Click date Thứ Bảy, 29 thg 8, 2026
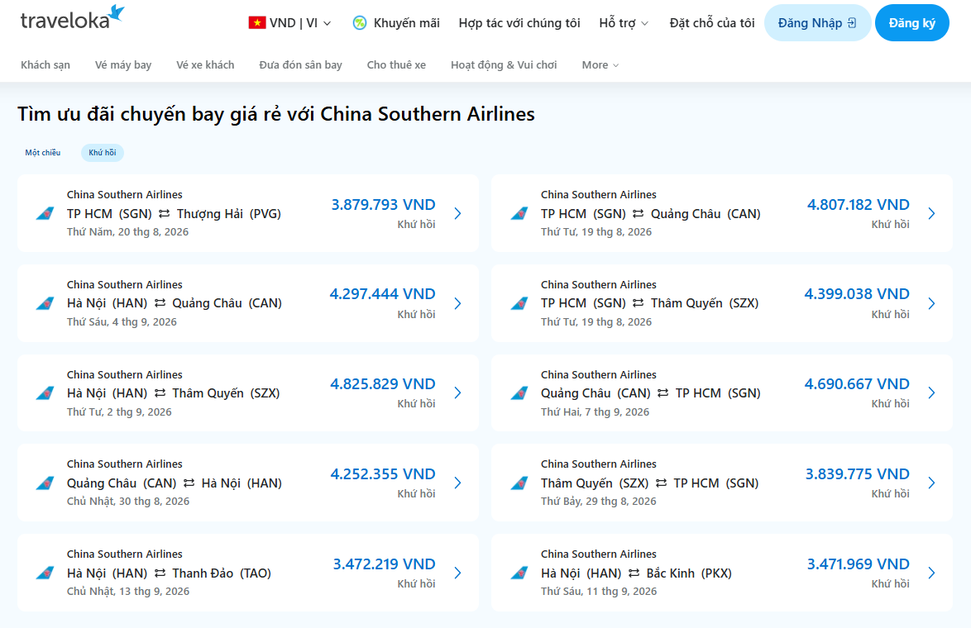 (x=598, y=502)
